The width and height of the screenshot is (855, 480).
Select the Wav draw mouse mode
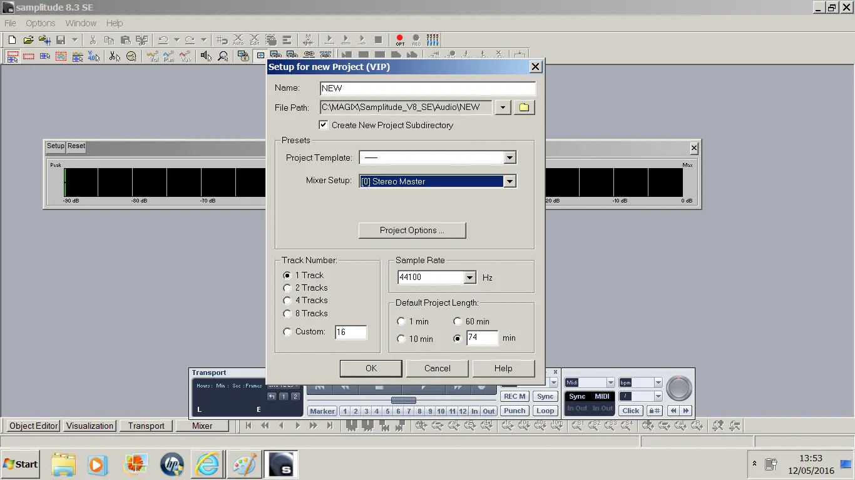185,56
